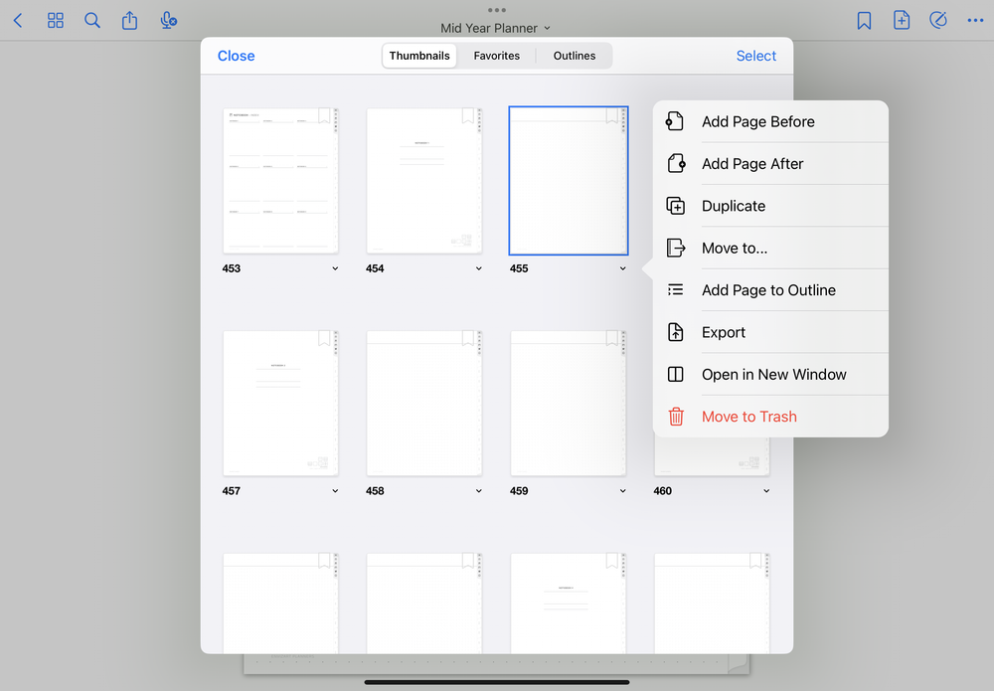Switch to editing mode via the checkmark icon
Image resolution: width=994 pixels, height=691 pixels.
[938, 20]
